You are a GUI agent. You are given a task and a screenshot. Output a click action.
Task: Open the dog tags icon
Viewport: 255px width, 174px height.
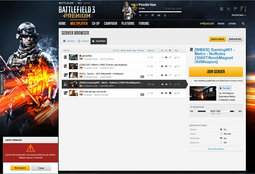tap(153, 15)
